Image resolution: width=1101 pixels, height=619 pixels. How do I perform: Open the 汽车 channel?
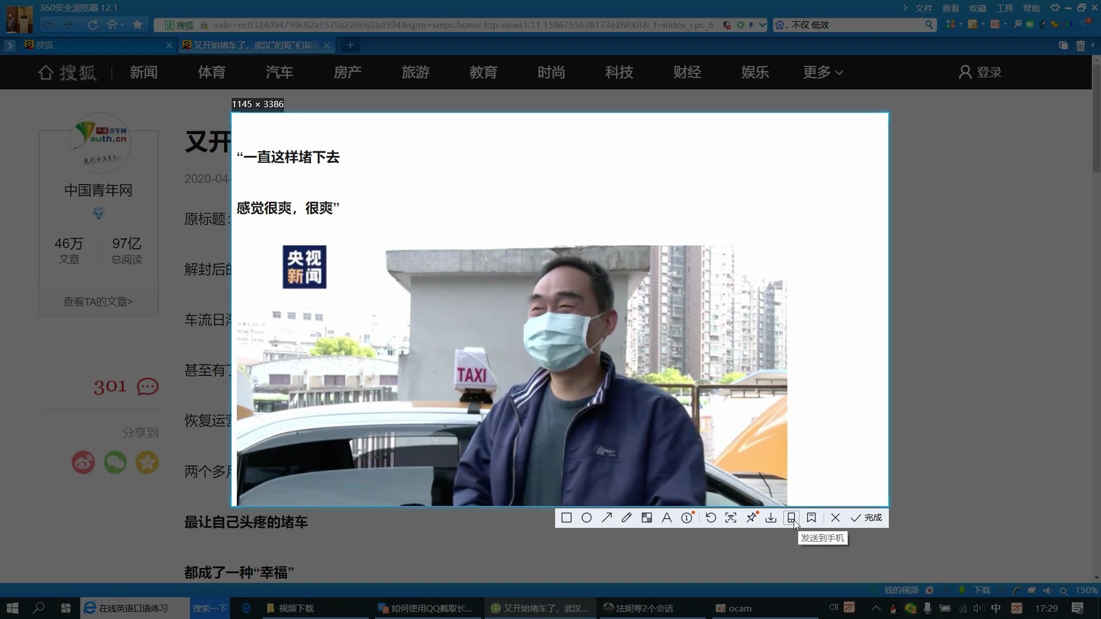279,72
